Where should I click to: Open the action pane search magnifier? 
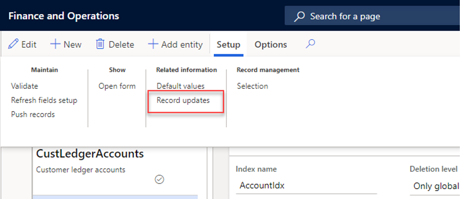(x=310, y=44)
